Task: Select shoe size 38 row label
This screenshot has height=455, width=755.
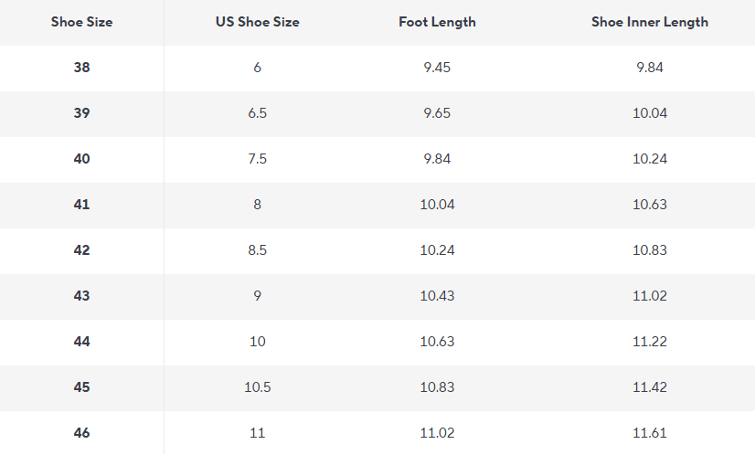Action: 82,68
